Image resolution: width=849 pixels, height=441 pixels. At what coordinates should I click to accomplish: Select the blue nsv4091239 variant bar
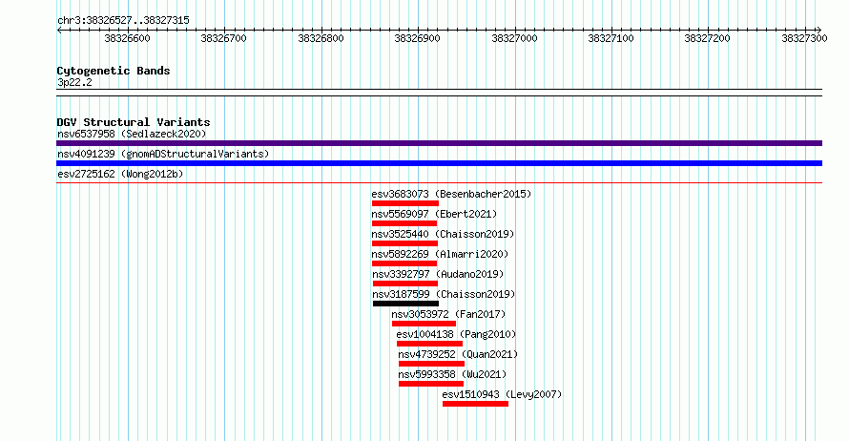[439, 163]
